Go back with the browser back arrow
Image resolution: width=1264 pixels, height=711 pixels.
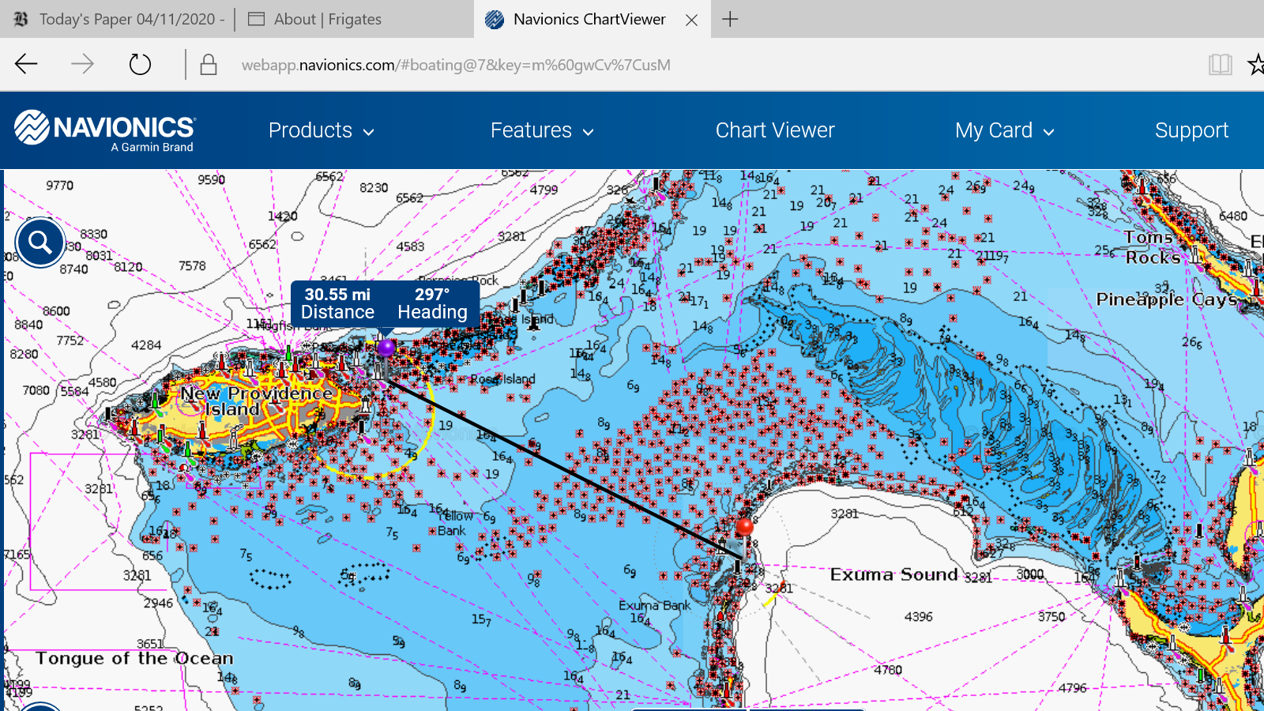pyautogui.click(x=26, y=64)
